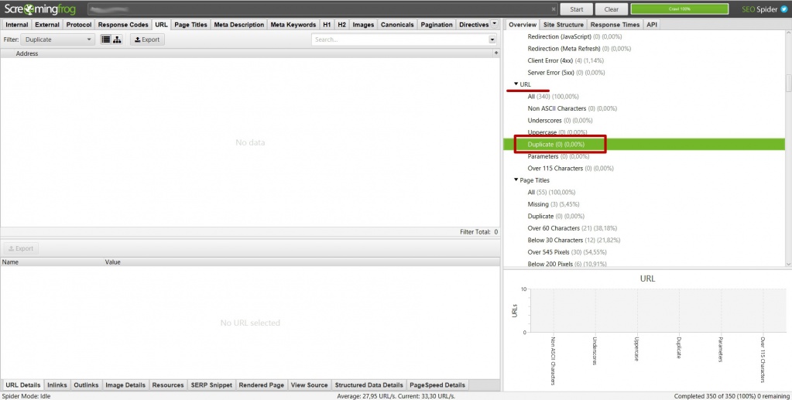Click the plus icon beside Address column

point(496,53)
